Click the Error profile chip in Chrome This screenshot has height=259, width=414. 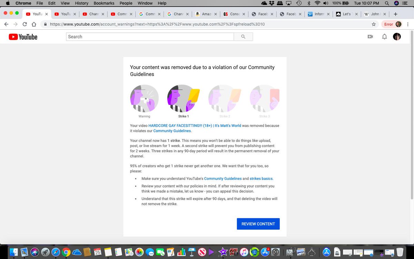tap(393, 25)
